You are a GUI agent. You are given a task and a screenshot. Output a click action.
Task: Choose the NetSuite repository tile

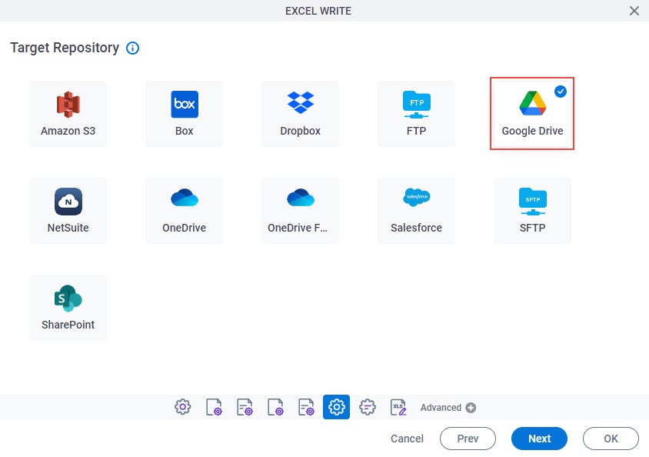click(68, 211)
